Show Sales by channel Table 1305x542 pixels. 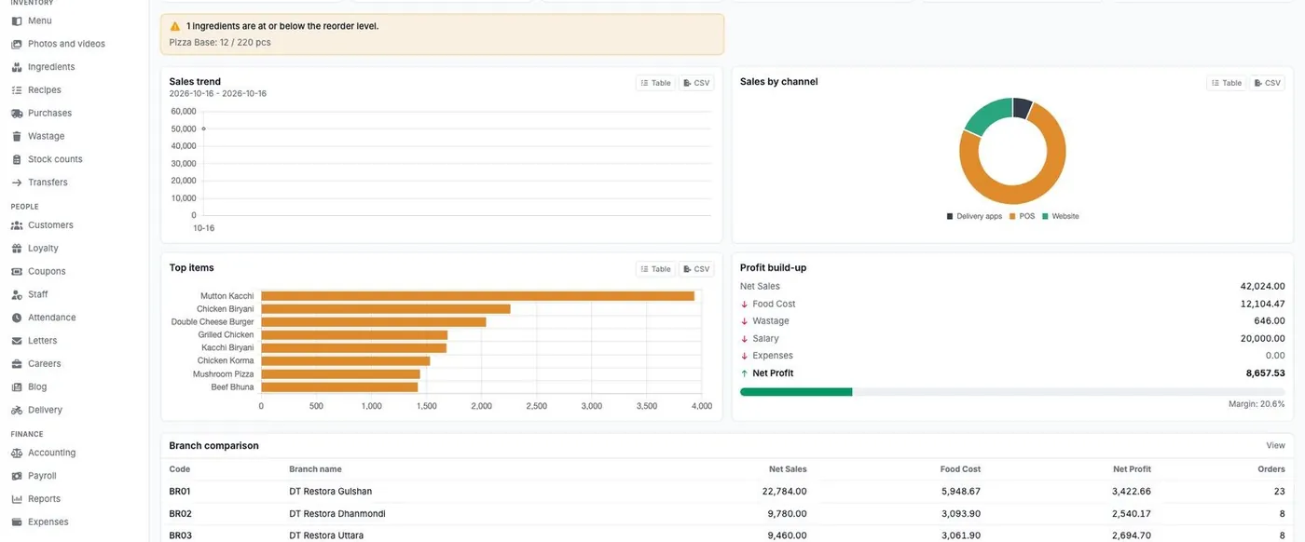coord(1226,83)
